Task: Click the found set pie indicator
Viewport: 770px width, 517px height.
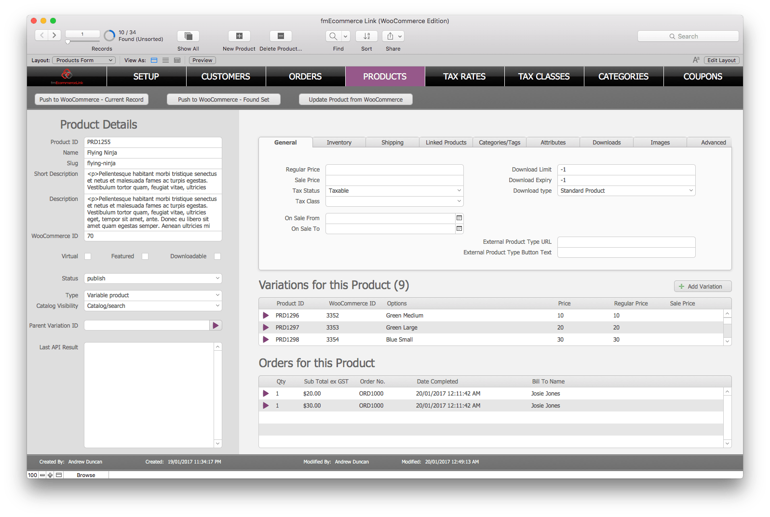Action: click(x=110, y=36)
